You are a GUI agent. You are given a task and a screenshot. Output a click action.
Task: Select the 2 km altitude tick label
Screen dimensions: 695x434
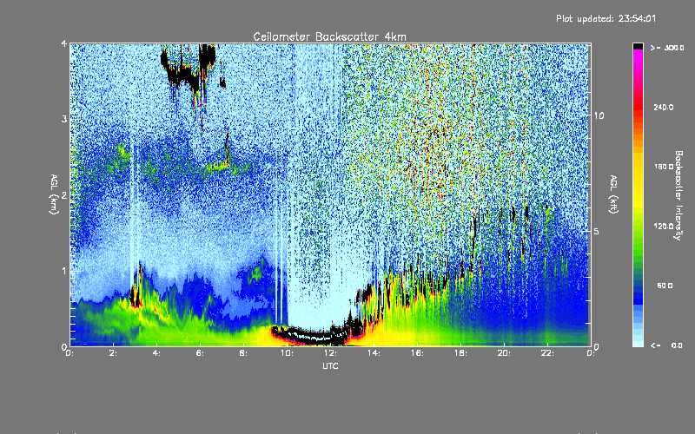64,194
